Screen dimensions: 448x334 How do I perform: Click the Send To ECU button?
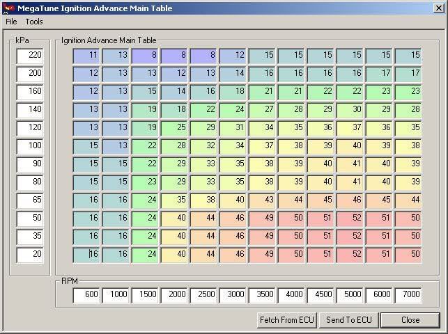click(349, 320)
